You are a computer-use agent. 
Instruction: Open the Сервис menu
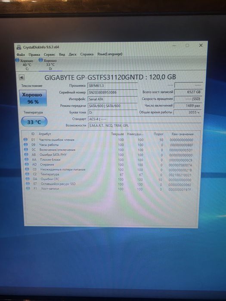tap(50, 54)
